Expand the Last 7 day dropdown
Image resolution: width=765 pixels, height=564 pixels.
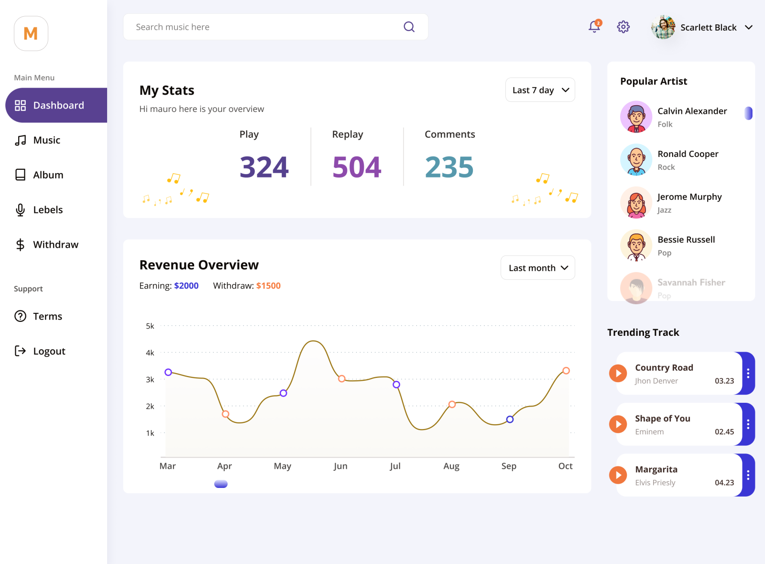click(540, 90)
